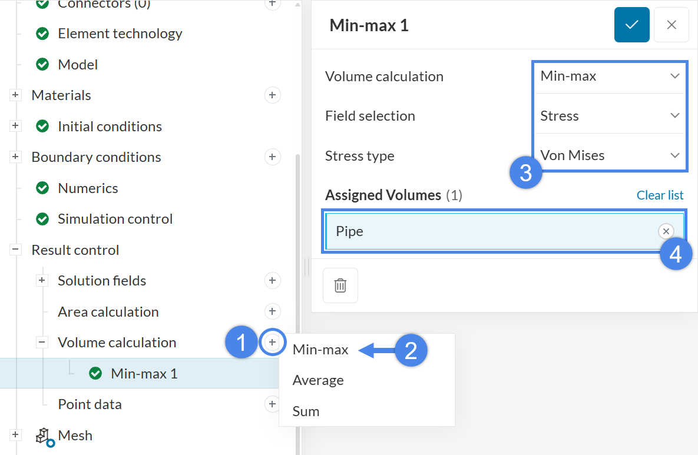Viewport: 698px width, 455px height.
Task: Click the confirm checkmark button for Min-max 1
Action: click(631, 25)
